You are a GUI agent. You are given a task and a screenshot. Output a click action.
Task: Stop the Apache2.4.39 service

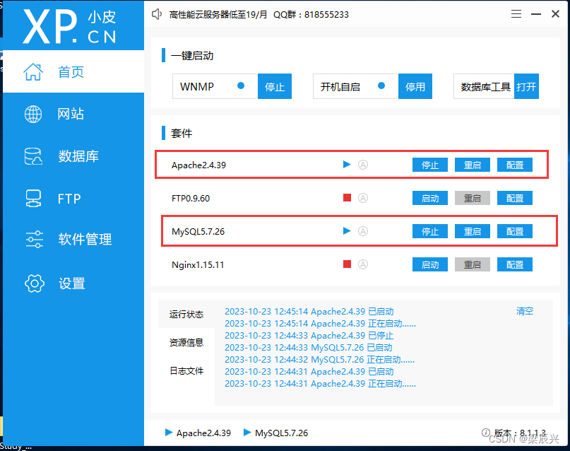(430, 165)
